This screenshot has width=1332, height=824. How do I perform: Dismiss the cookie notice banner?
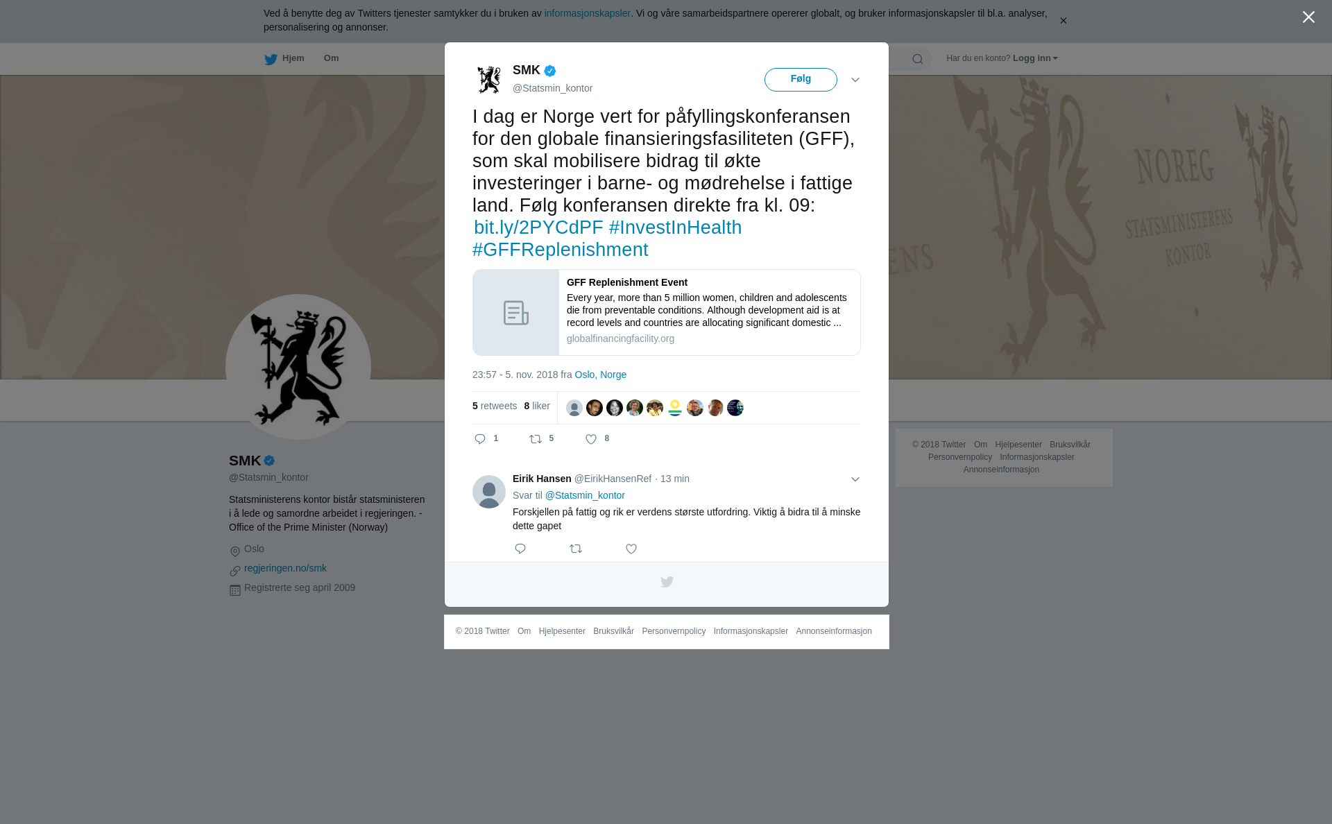[x=1063, y=21]
